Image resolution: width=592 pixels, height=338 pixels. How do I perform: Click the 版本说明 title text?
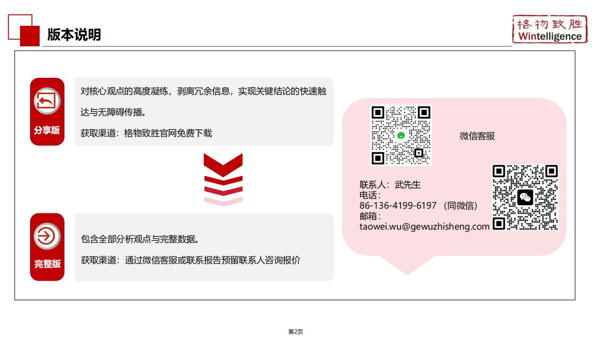(74, 34)
